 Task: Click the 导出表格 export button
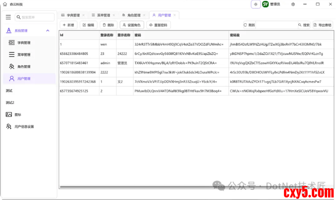(322, 25)
